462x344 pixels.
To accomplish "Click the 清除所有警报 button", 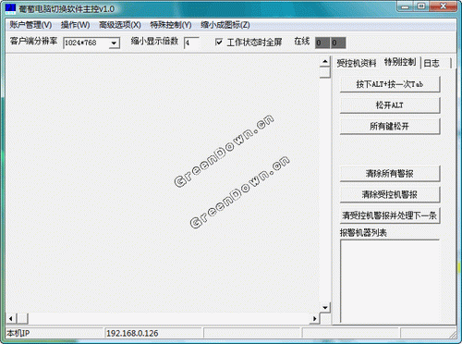I will click(x=390, y=174).
